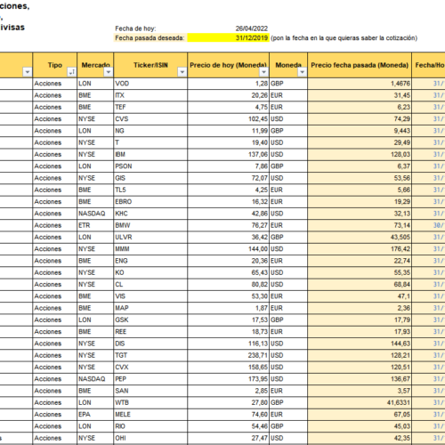
Task: Click today's price 238,71 for TGT
Action: 229,355
